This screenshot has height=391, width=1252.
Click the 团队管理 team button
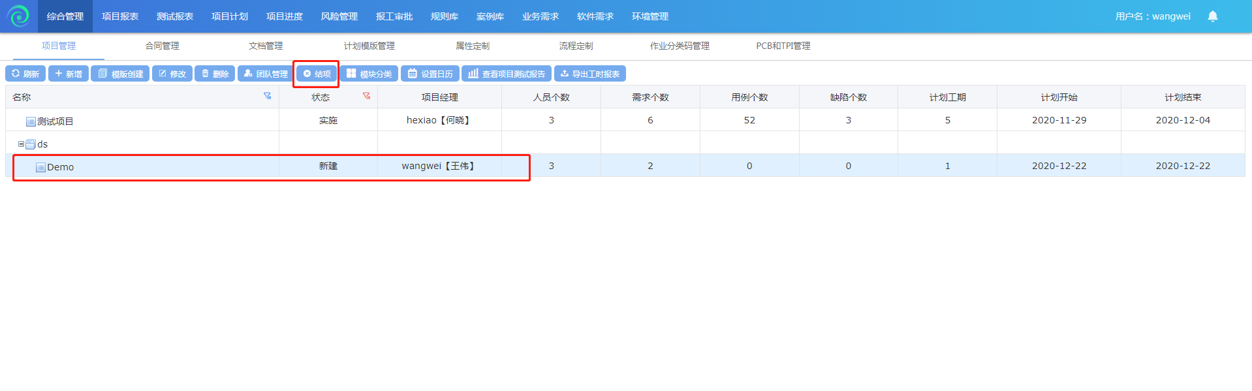click(265, 74)
